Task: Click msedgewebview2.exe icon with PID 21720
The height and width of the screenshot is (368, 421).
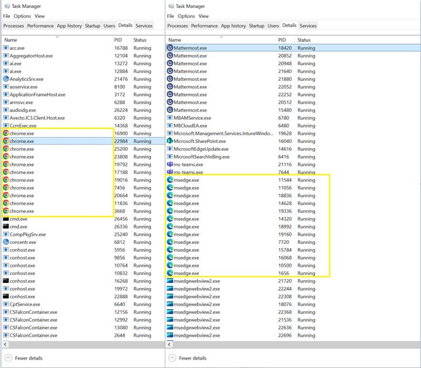Action: [x=170, y=281]
